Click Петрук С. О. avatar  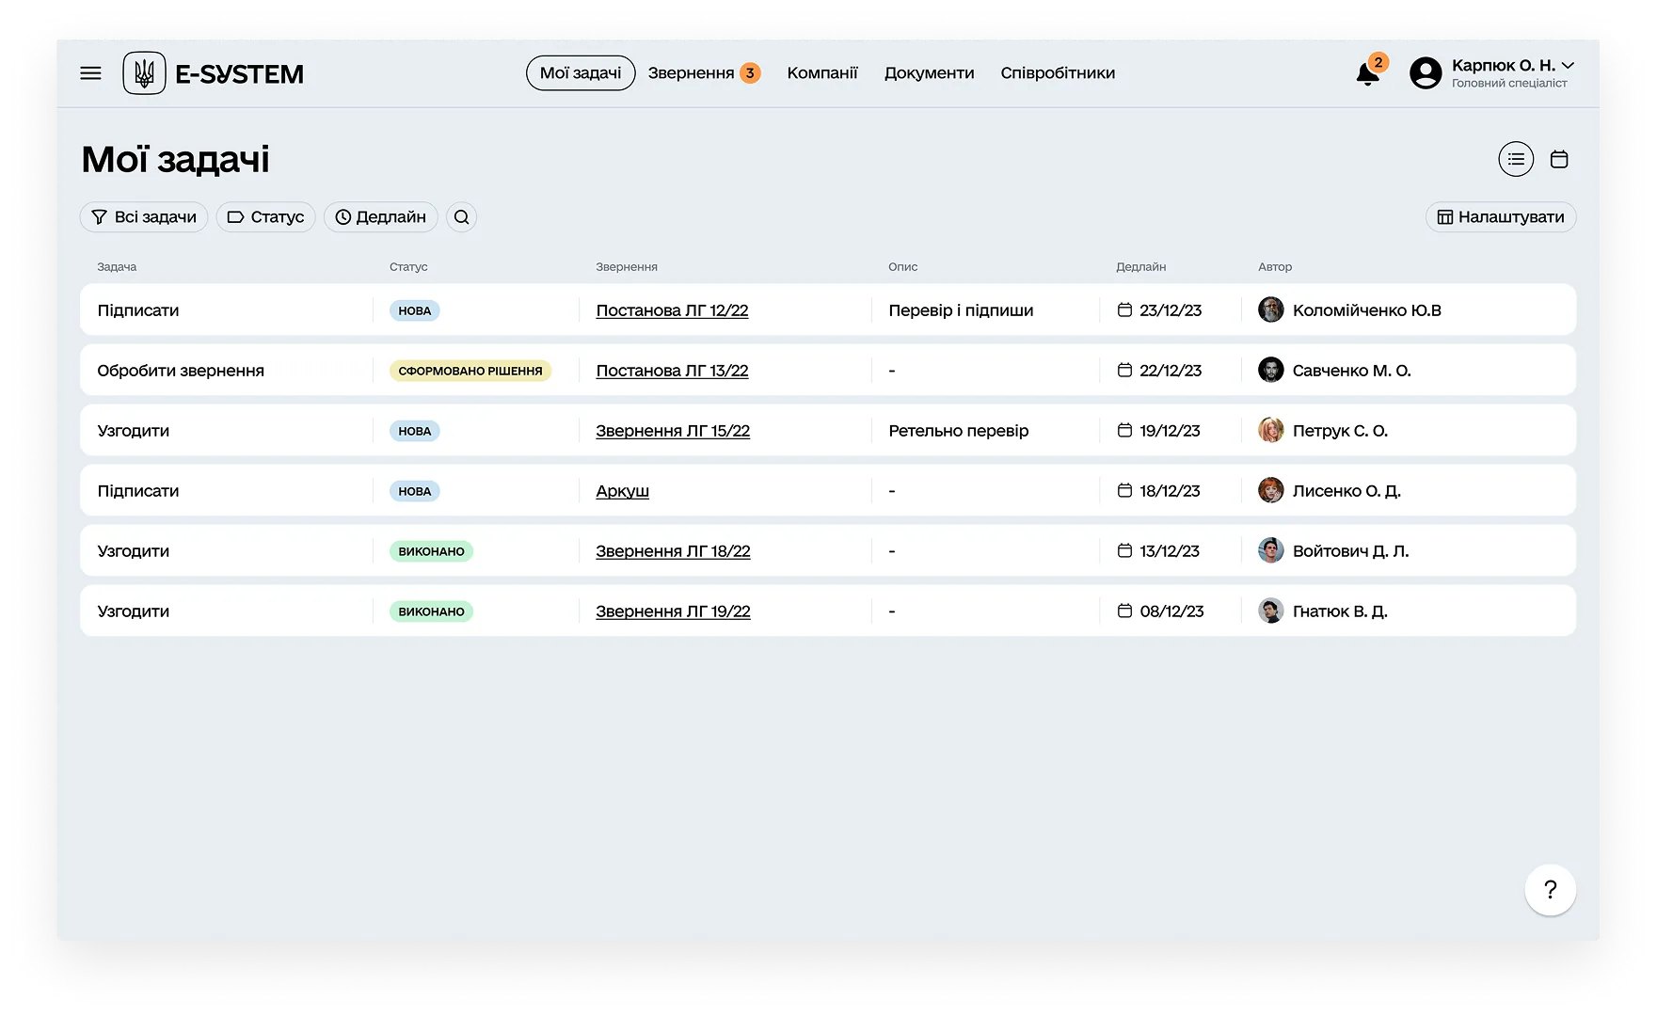pos(1271,430)
